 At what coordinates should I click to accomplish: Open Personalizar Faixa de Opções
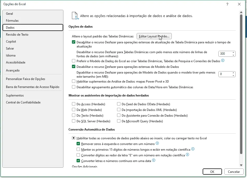tap(33, 79)
